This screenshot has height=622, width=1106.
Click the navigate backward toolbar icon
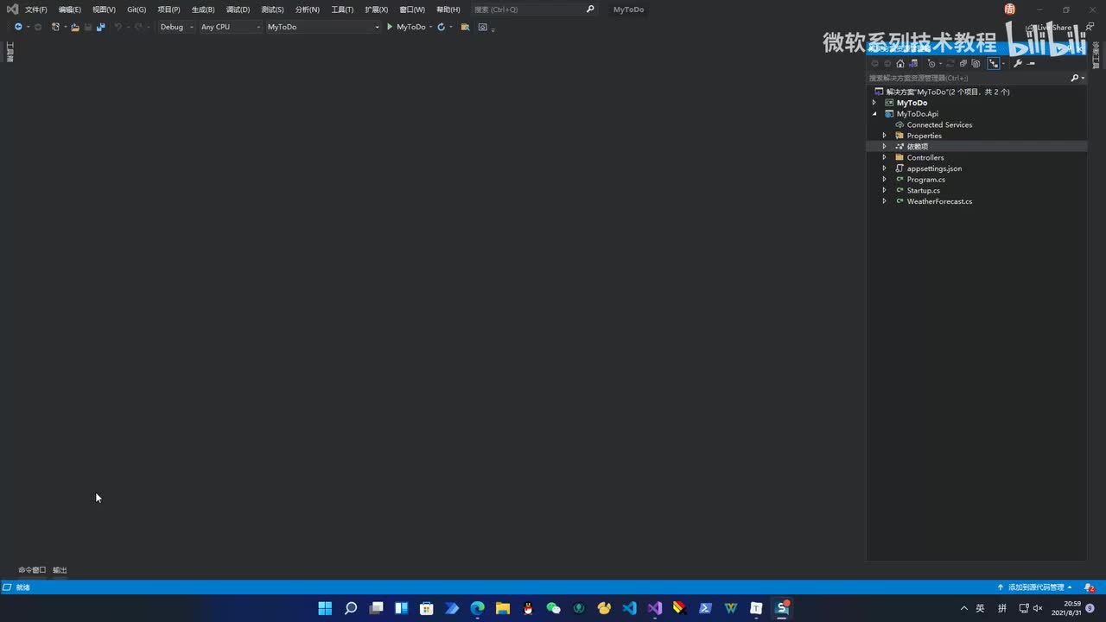coord(18,27)
